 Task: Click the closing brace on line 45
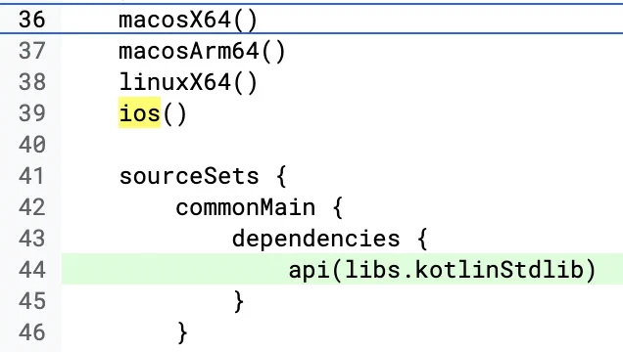[238, 302]
